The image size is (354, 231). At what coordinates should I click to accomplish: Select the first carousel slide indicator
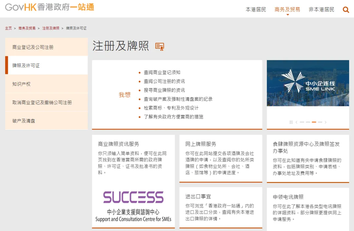[302, 122]
